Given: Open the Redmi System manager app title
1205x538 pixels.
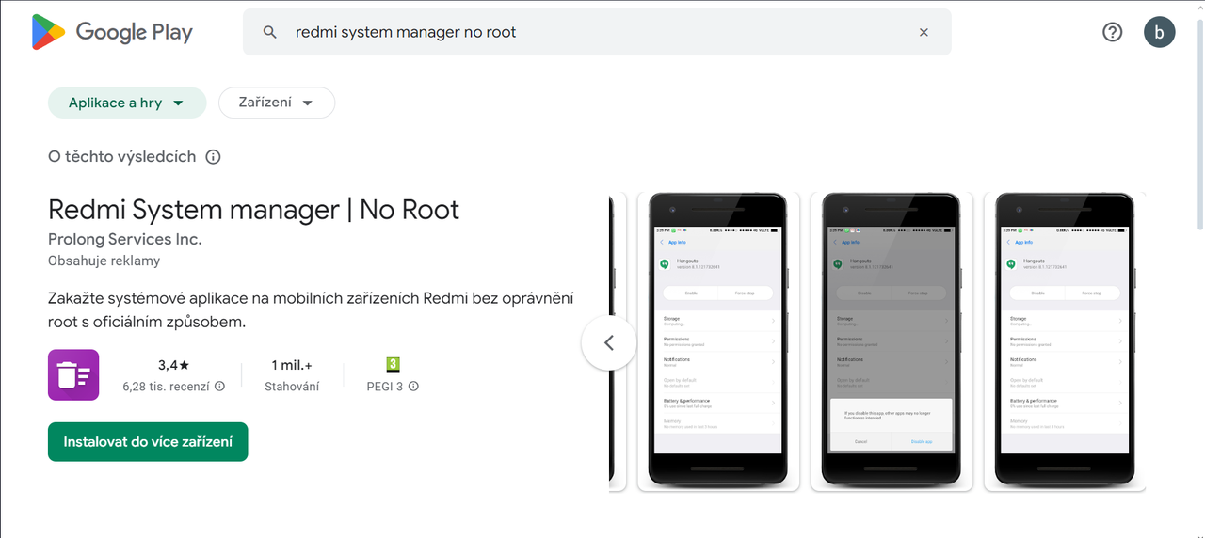Looking at the screenshot, I should coord(254,209).
